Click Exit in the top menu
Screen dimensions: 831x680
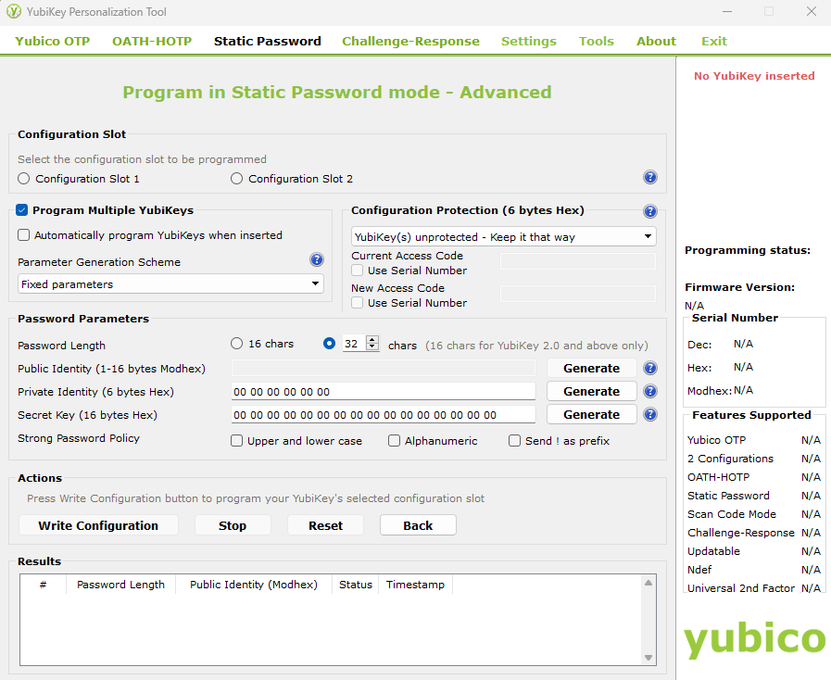click(714, 42)
